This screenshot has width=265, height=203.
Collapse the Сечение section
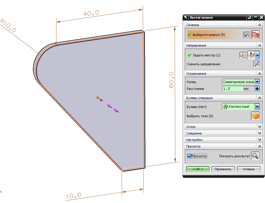click(260, 25)
